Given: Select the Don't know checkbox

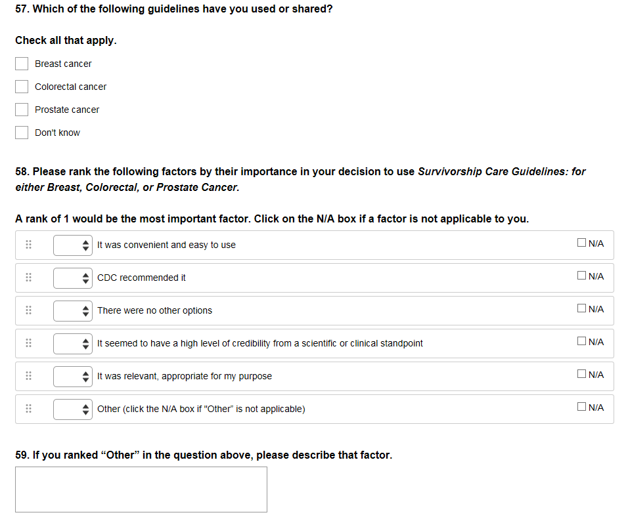Looking at the screenshot, I should click(x=22, y=133).
